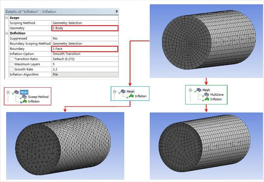
Task: Click the pin icon on Details panel
Action: click(x=116, y=12)
